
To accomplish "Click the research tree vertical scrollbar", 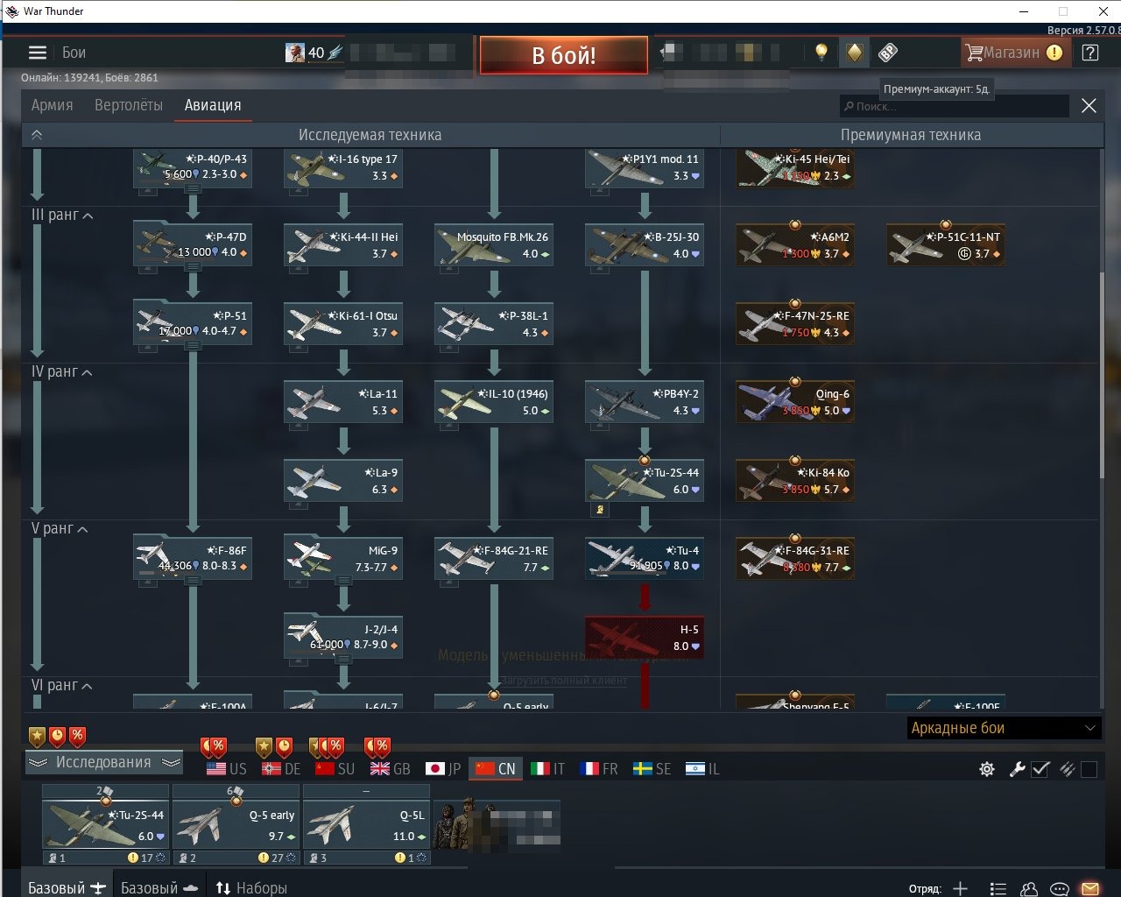I will (x=1103, y=375).
